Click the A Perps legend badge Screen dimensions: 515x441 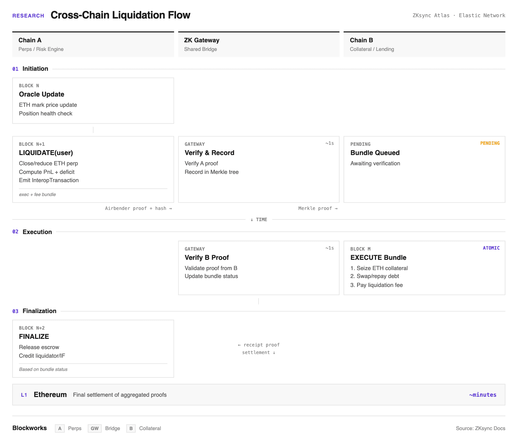pyautogui.click(x=60, y=428)
